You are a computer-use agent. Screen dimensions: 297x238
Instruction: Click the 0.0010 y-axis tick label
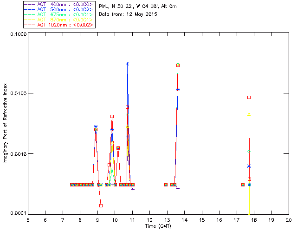point(19,154)
